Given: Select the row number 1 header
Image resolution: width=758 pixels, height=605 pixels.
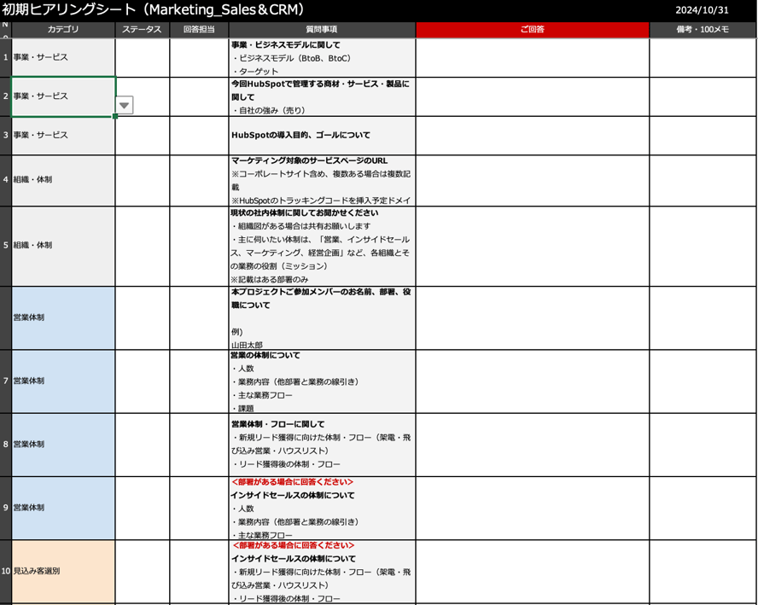Looking at the screenshot, I should click(5, 57).
